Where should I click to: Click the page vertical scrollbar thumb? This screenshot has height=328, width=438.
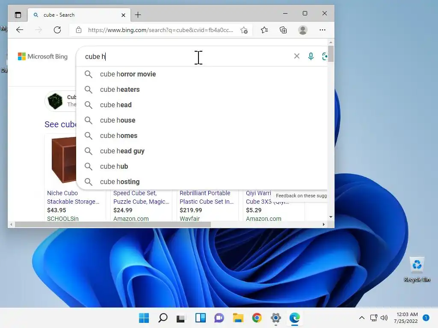coord(331,53)
